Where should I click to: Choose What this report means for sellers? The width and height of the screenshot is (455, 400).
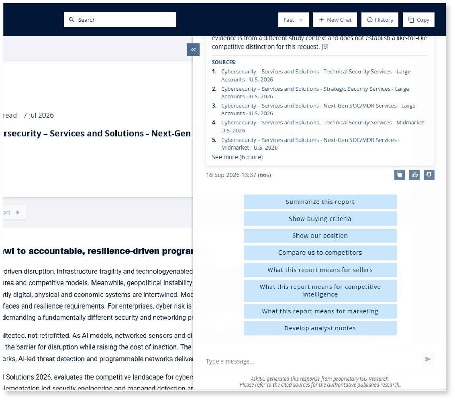(x=320, y=270)
